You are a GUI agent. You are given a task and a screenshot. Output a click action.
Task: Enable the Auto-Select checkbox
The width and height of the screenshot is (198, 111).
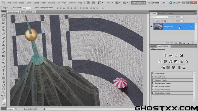pyautogui.click(x=12, y=8)
